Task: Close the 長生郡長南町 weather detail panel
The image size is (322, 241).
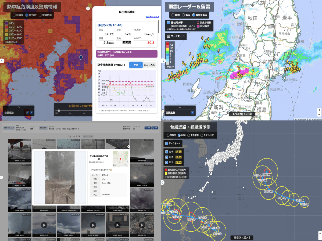Action: click(88, 9)
